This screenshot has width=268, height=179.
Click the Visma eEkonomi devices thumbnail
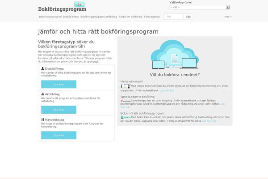click(x=126, y=86)
